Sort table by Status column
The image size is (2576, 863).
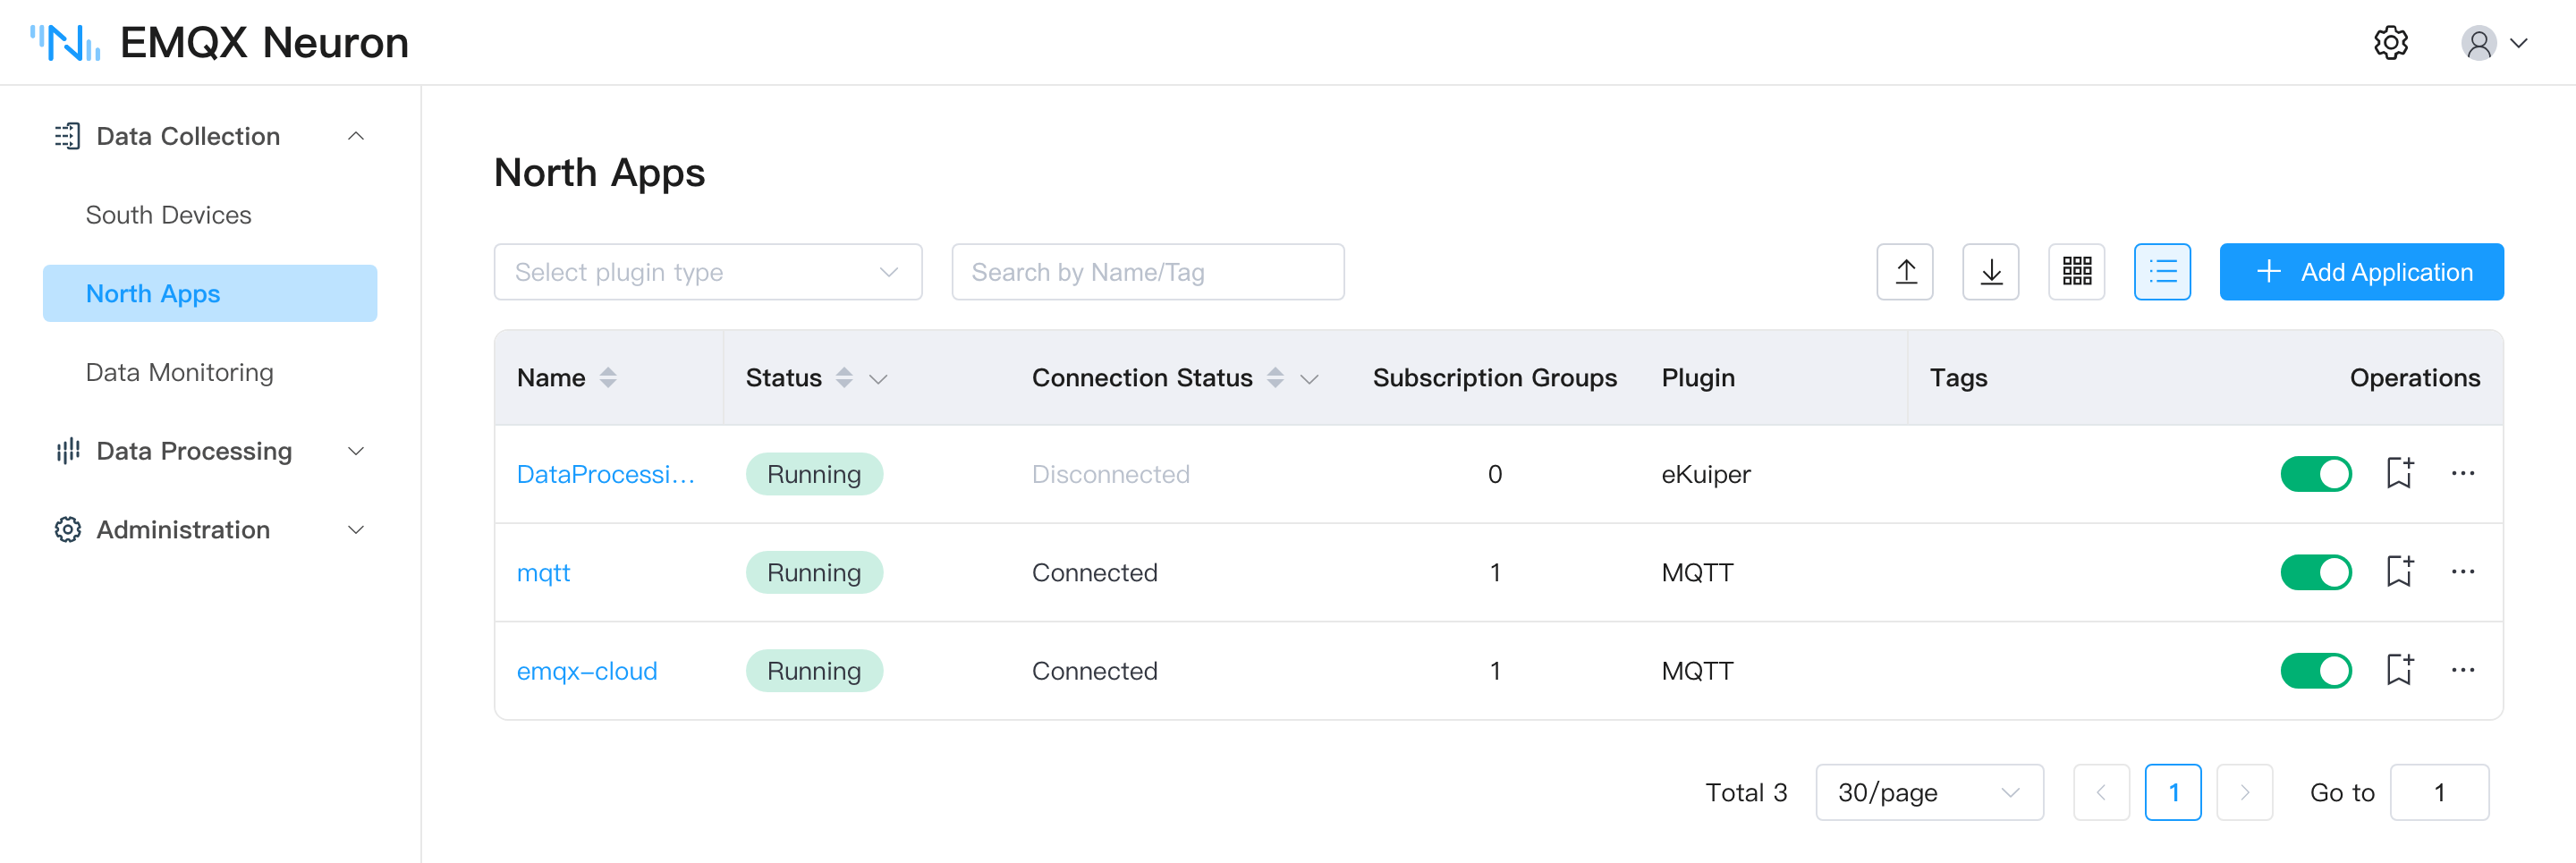pos(844,378)
